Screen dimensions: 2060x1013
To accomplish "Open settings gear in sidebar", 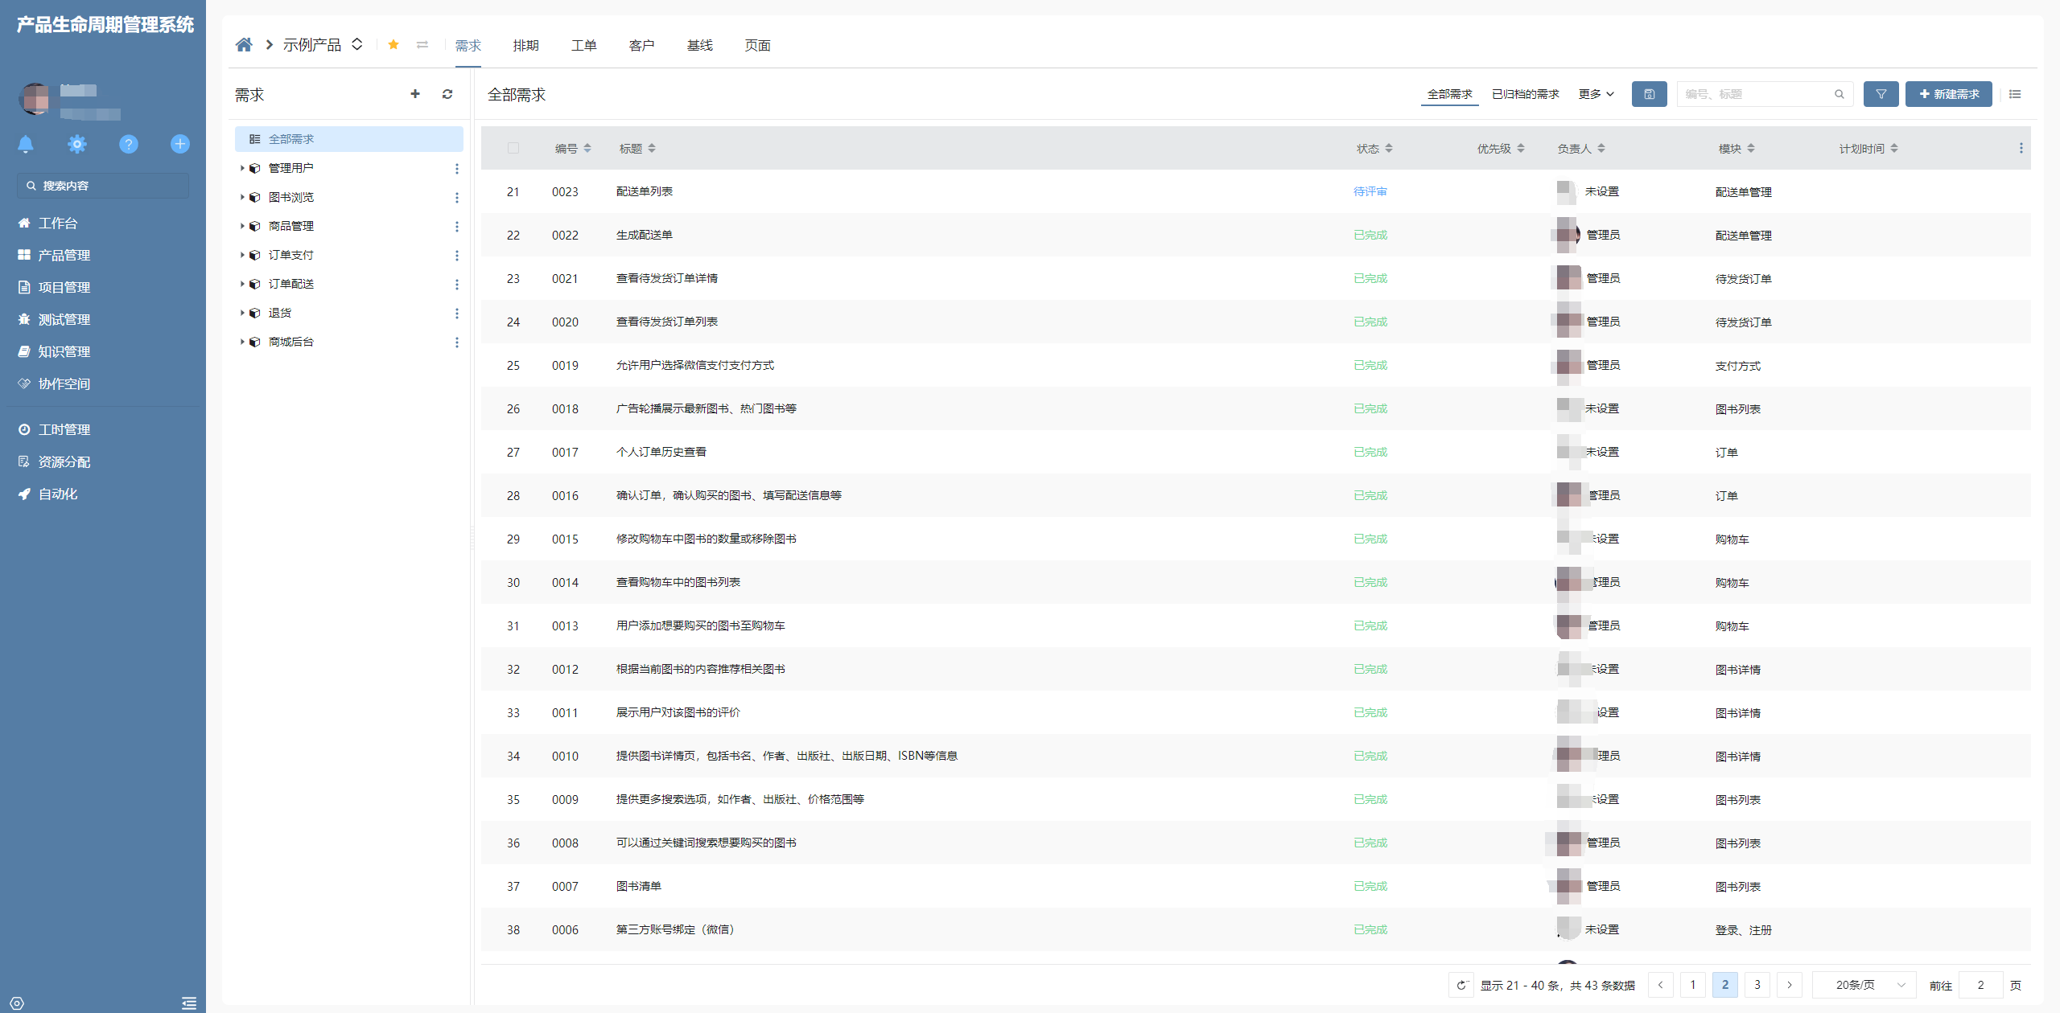I will pos(77,144).
